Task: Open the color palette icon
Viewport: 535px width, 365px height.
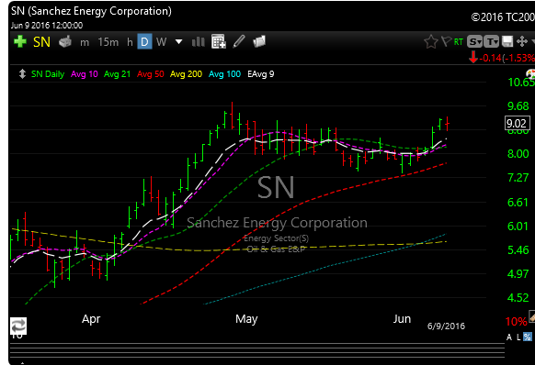Action: pyautogui.click(x=531, y=74)
